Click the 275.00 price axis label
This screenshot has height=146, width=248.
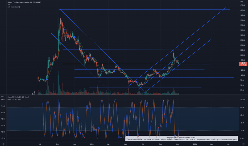(243, 40)
